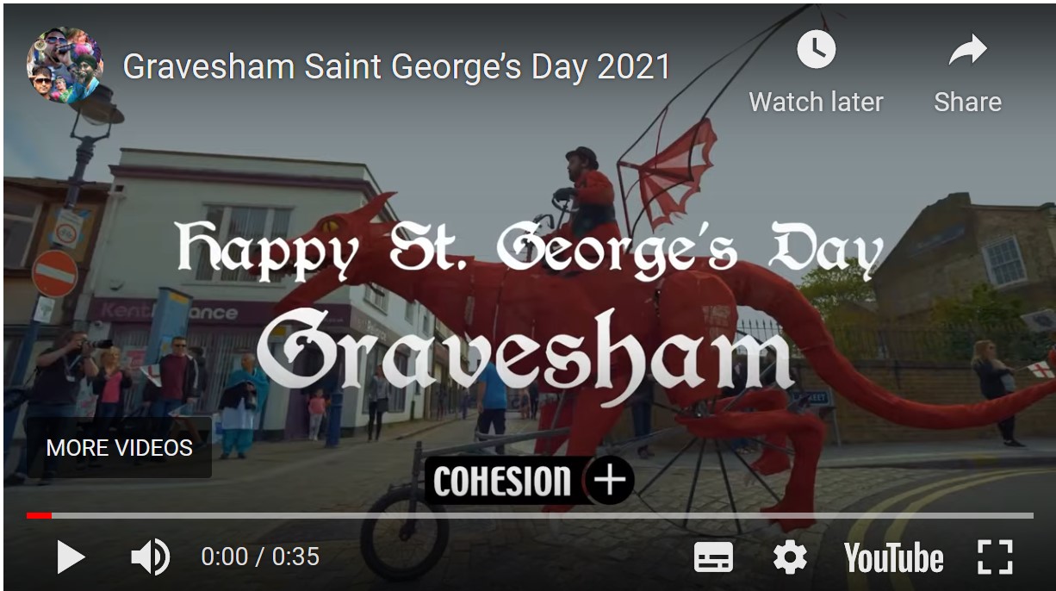The image size is (1056, 591).
Task: Switch to fullscreen mode
Action: point(995,557)
